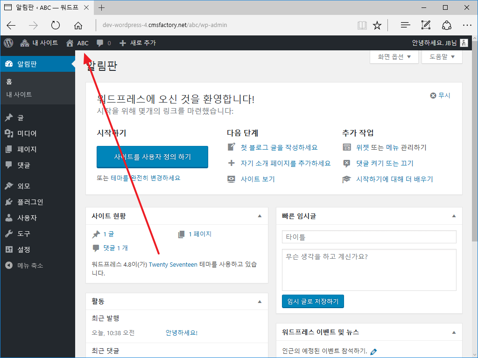478x358 pixels.
Task: Click the 위젯 link
Action: click(362, 147)
